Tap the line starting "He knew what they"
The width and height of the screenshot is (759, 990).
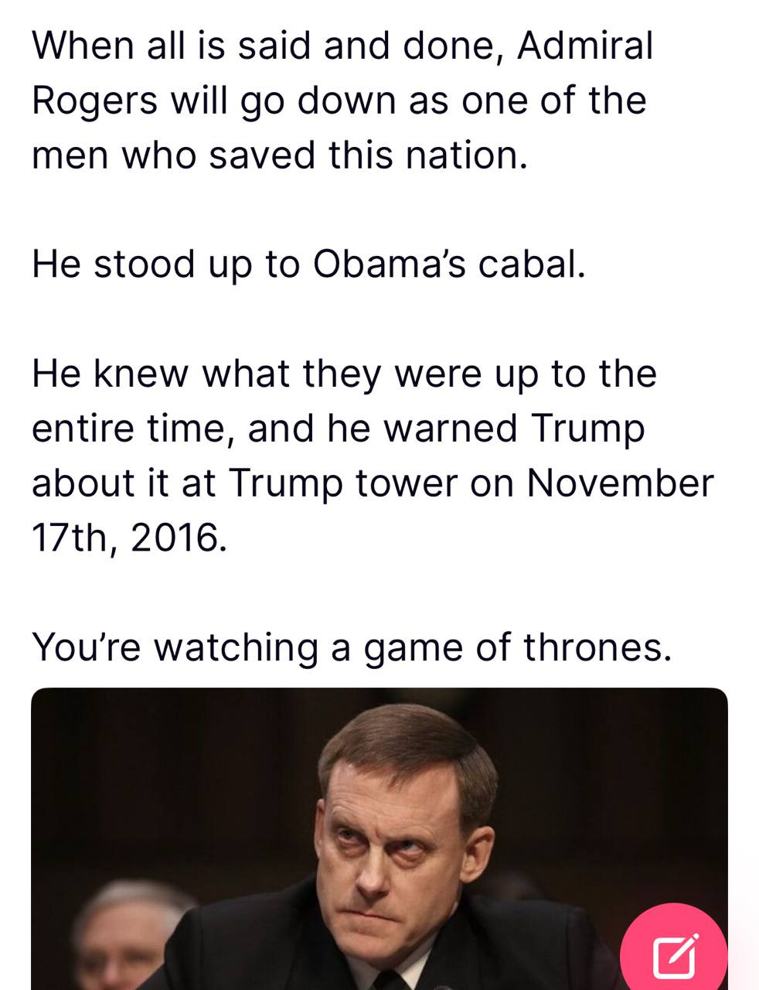[344, 374]
